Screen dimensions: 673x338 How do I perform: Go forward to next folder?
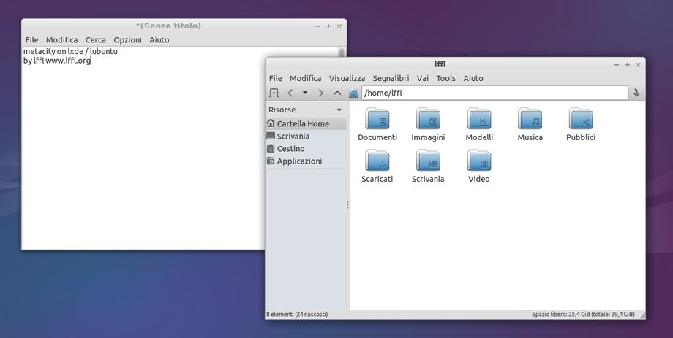[320, 93]
